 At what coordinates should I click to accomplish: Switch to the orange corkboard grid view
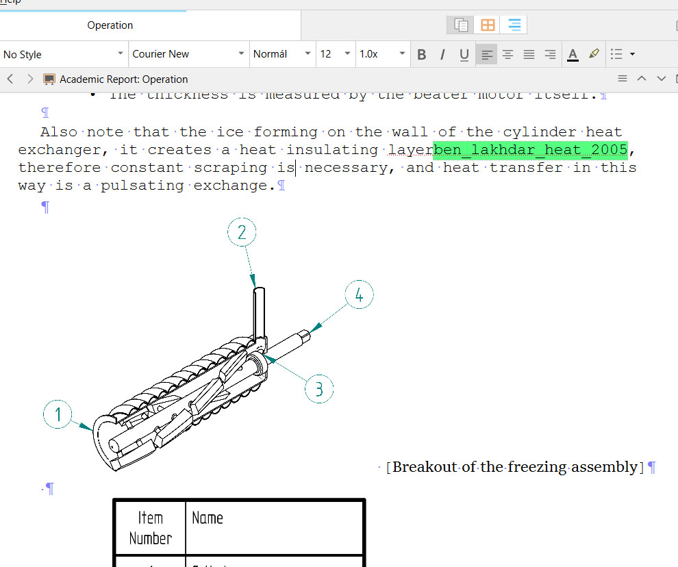click(488, 25)
